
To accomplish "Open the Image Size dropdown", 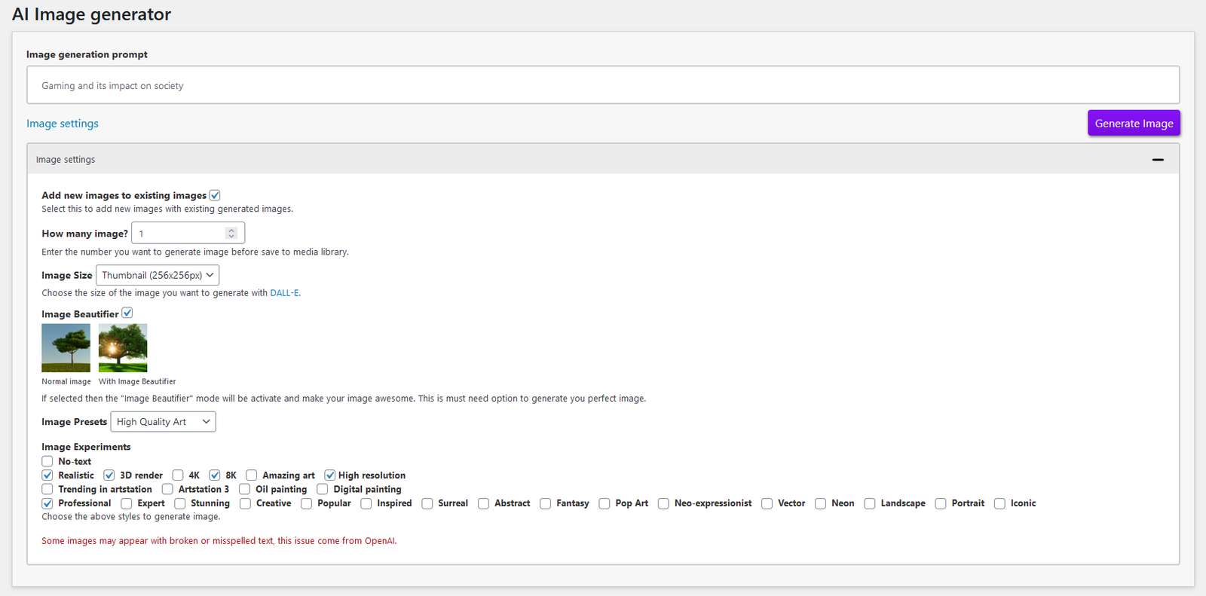I will tap(158, 275).
